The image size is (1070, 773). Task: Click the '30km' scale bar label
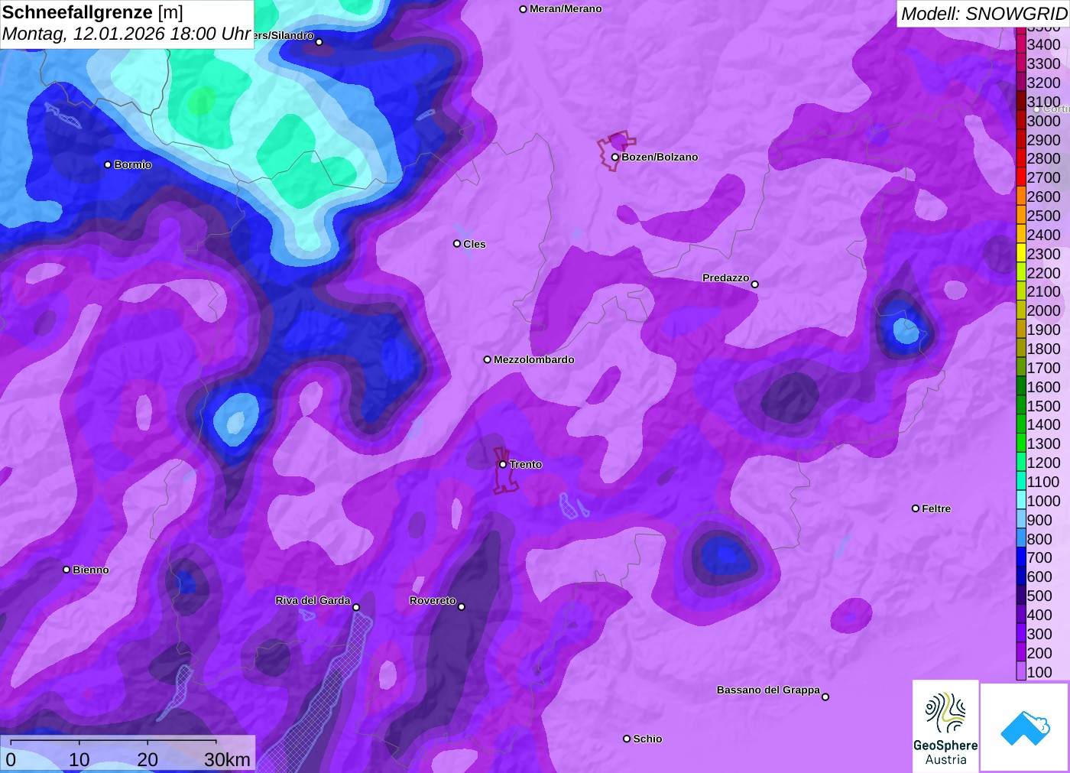coord(227,760)
